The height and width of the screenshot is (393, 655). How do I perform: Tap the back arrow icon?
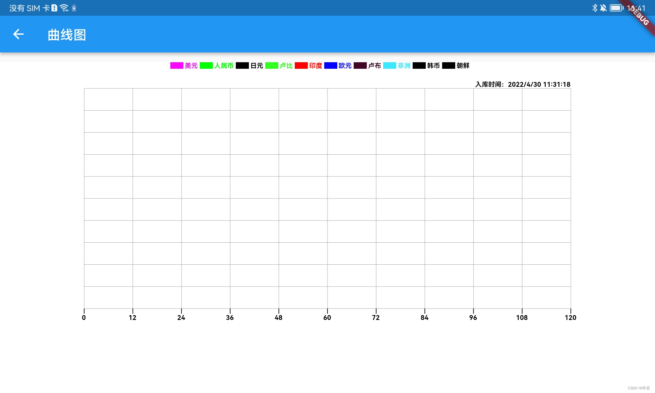coord(18,34)
